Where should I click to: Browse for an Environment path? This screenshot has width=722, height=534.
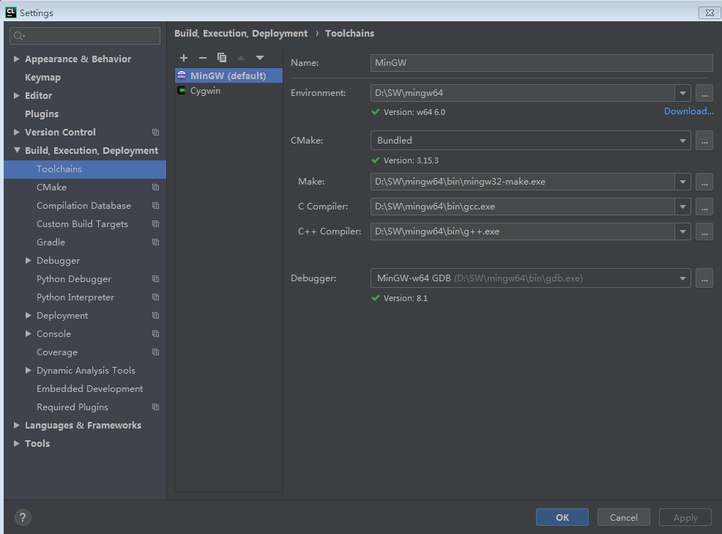[x=704, y=93]
